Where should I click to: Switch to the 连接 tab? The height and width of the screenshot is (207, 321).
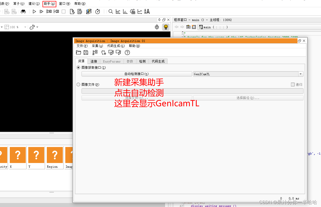pyautogui.click(x=94, y=61)
